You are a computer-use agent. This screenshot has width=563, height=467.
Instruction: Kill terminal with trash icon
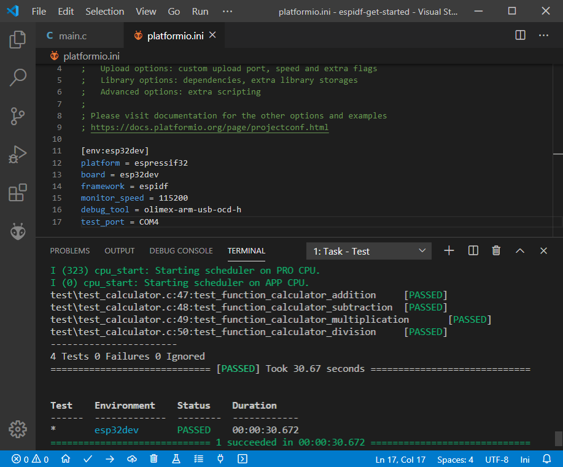click(496, 250)
